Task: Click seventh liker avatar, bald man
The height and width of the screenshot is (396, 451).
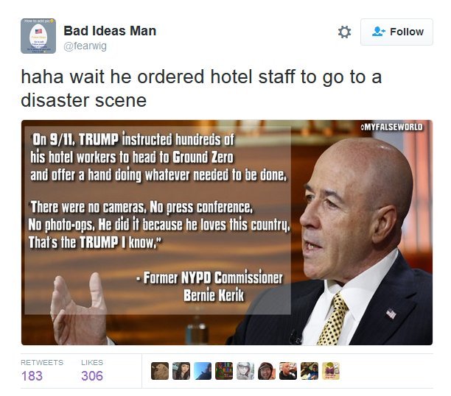Action: pyautogui.click(x=288, y=371)
